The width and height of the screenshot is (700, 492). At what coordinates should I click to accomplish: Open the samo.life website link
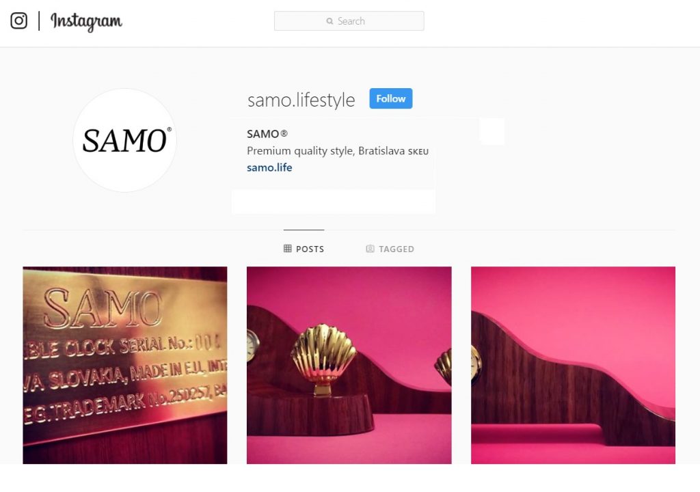tap(269, 167)
